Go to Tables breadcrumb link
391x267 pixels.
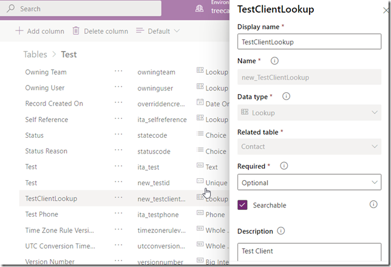(35, 55)
